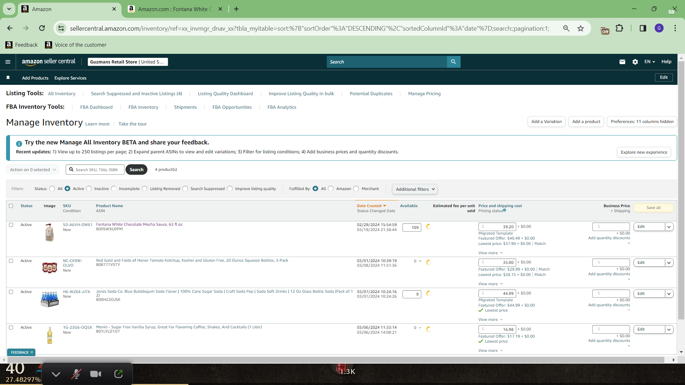The height and width of the screenshot is (385, 685).
Task: Click the Take the tour link
Action: pyautogui.click(x=133, y=124)
